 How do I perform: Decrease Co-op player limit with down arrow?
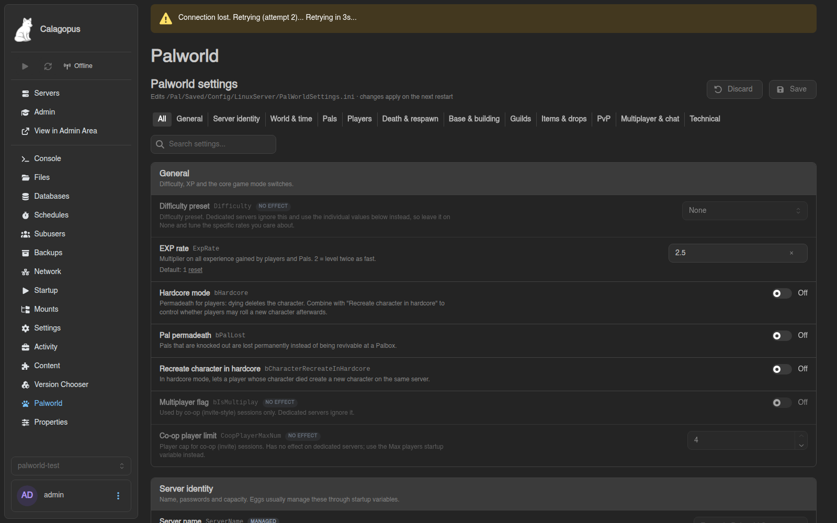click(801, 445)
